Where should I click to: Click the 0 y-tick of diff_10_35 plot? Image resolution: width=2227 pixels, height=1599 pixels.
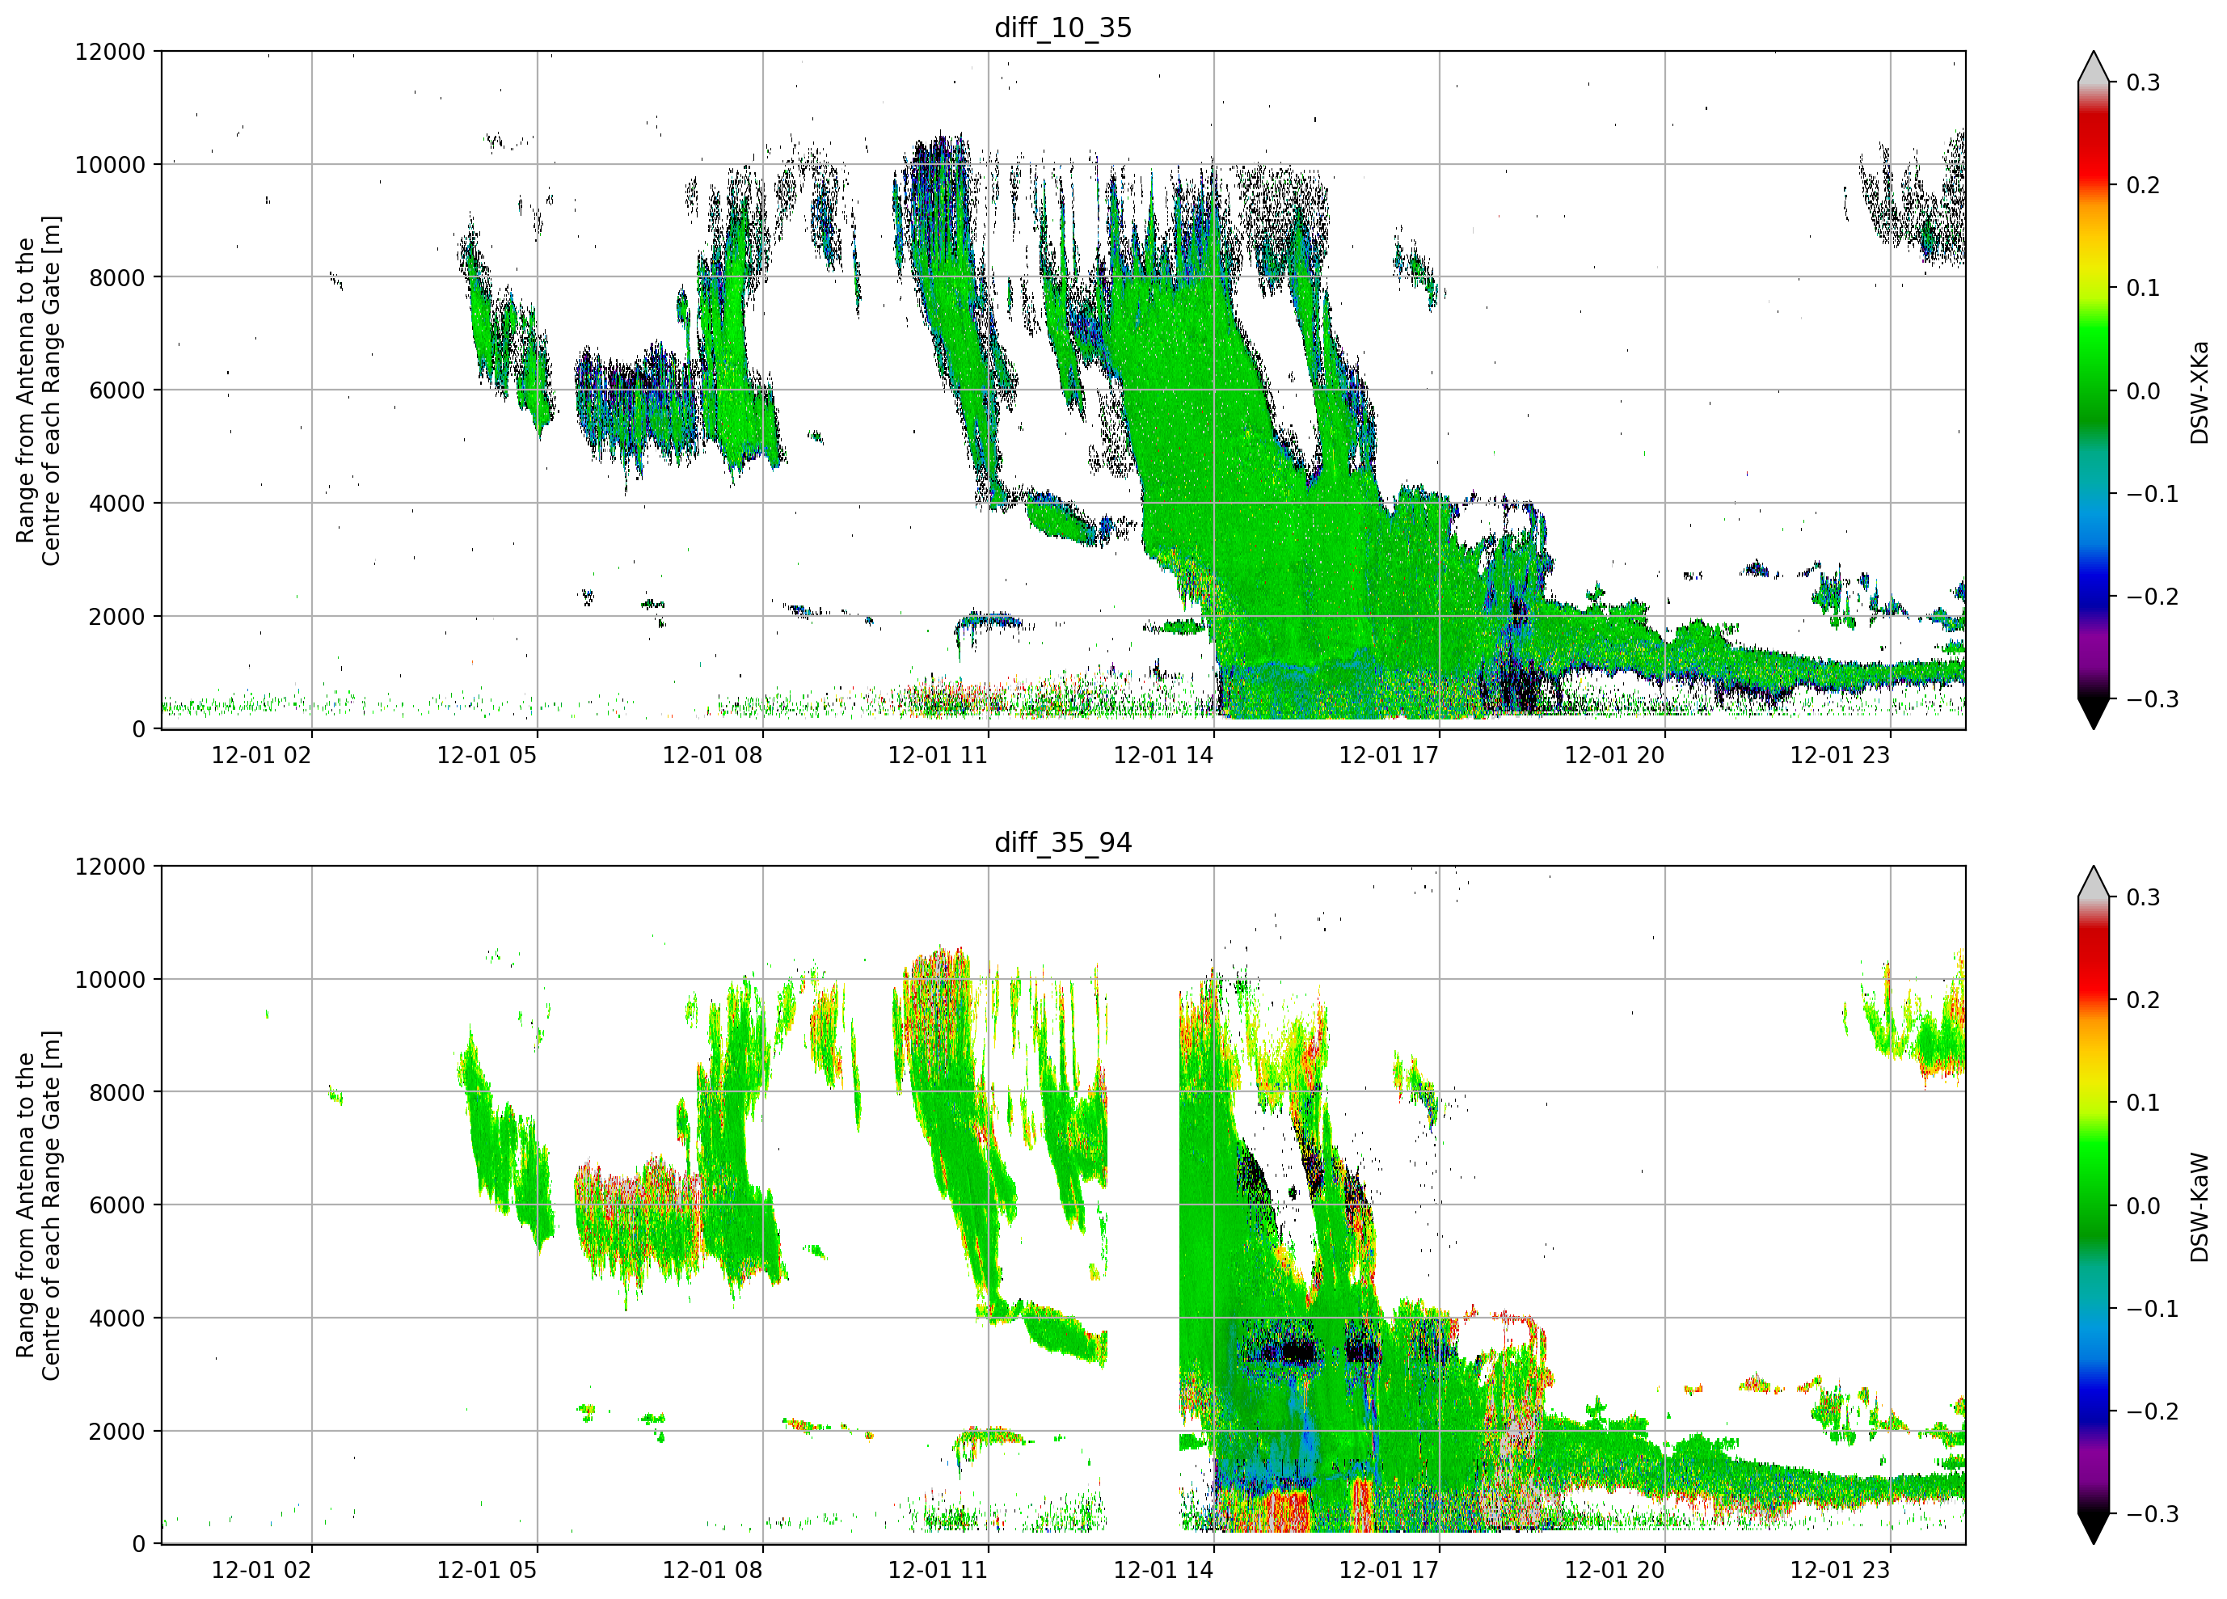tap(138, 730)
